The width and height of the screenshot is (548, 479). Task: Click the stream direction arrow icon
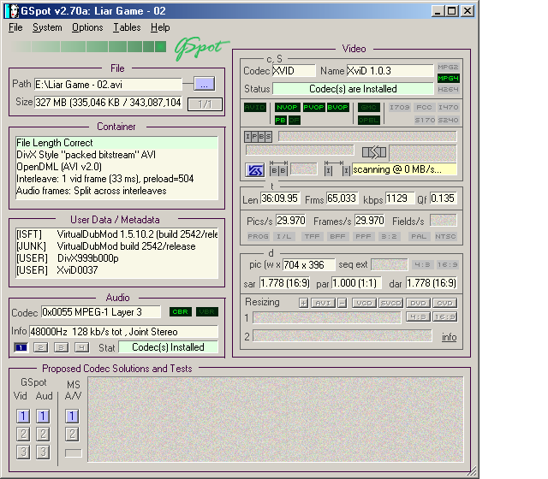pyautogui.click(x=374, y=152)
